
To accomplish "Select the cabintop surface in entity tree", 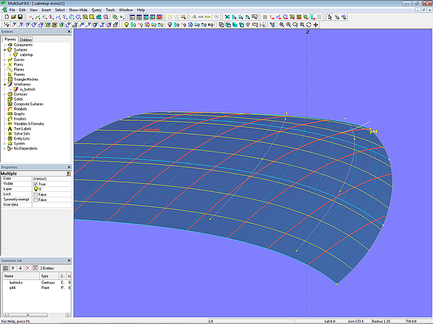I will click(x=27, y=54).
